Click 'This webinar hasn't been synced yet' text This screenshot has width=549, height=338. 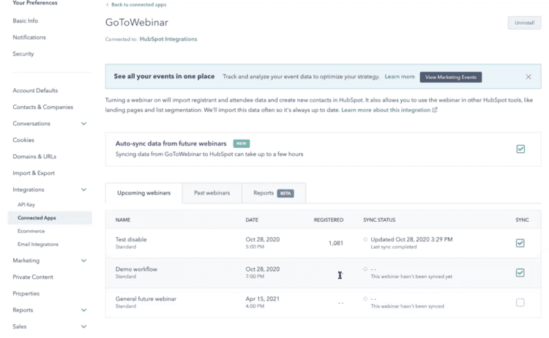tap(411, 277)
